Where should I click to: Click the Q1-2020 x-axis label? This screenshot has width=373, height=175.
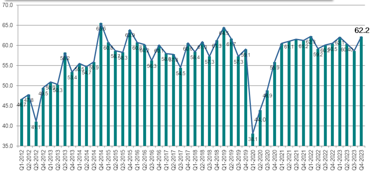(253, 161)
